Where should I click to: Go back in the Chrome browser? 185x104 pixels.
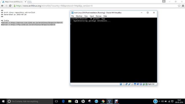(2, 6)
